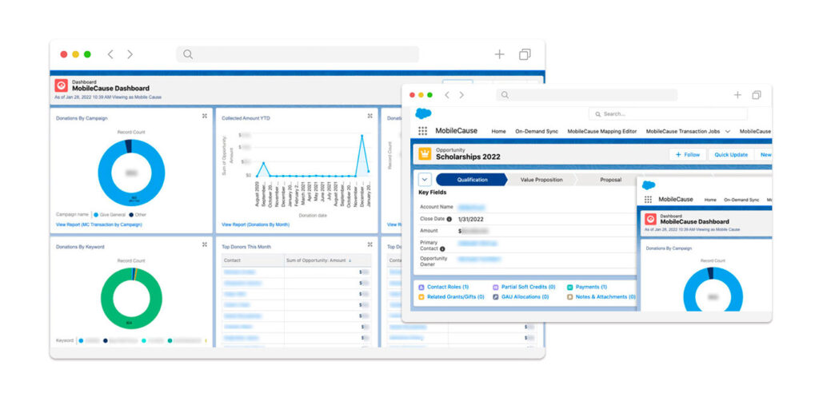Open a new tab in the Opportunity browser window

[x=737, y=95]
